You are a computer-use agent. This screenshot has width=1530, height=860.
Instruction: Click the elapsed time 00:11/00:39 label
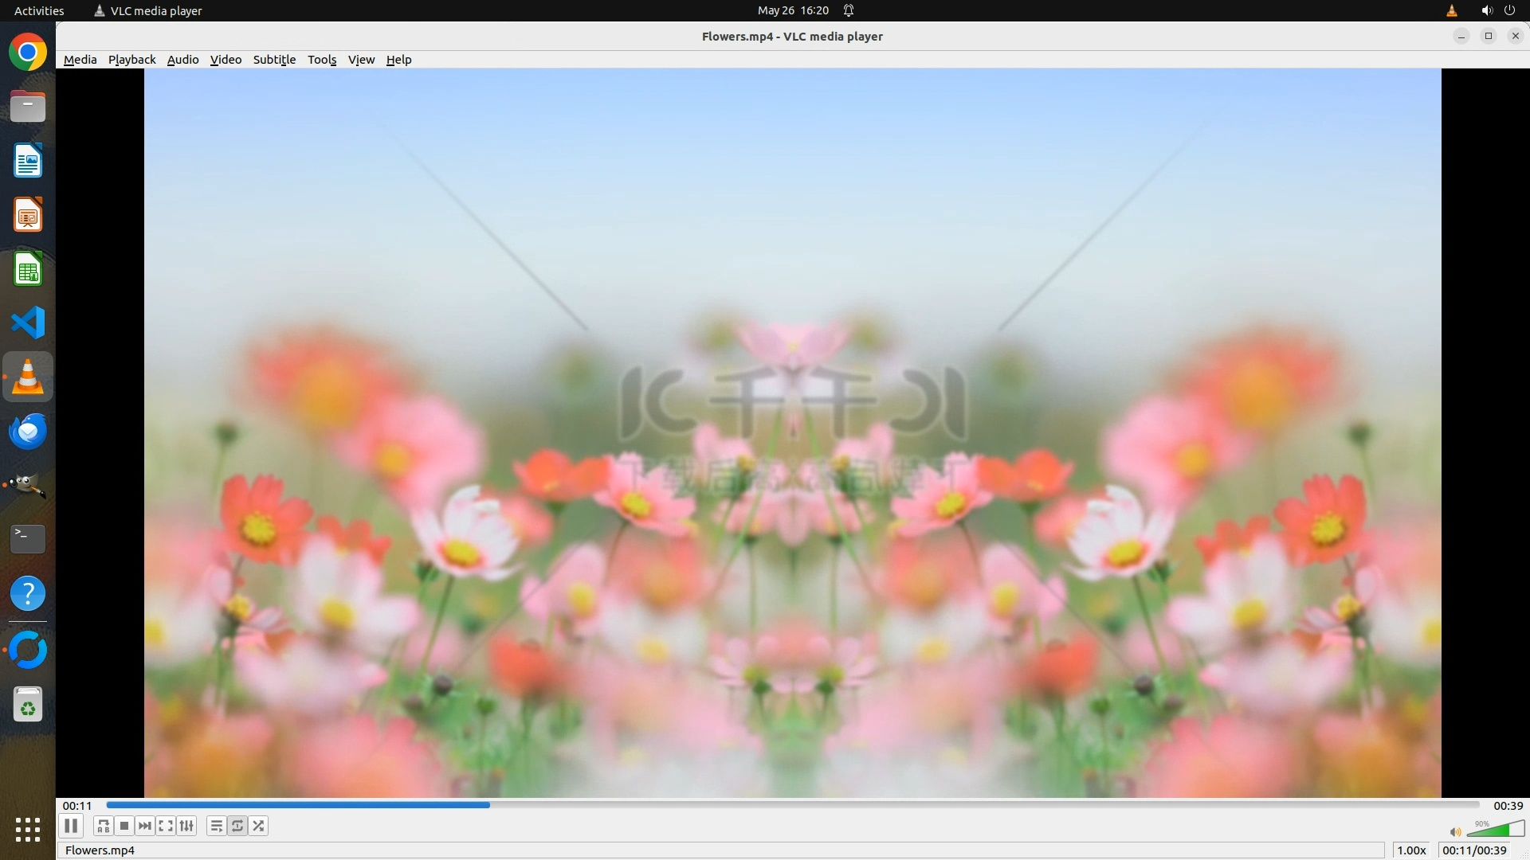pyautogui.click(x=1474, y=850)
